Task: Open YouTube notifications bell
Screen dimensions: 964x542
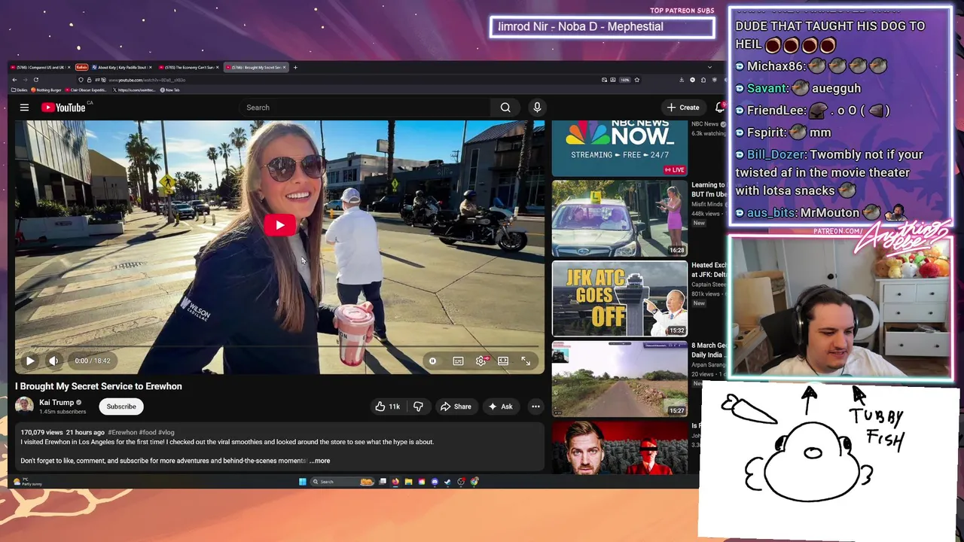Action: [720, 108]
